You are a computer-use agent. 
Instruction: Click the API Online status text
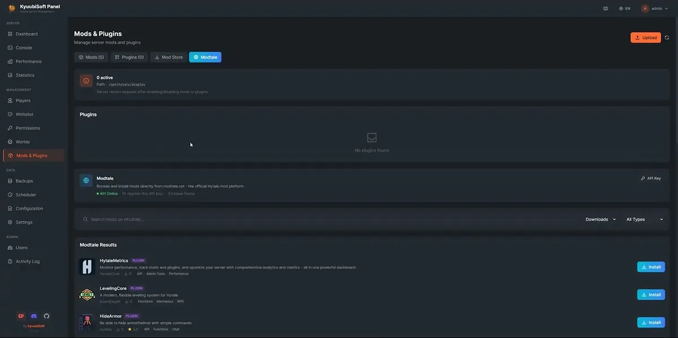click(108, 194)
